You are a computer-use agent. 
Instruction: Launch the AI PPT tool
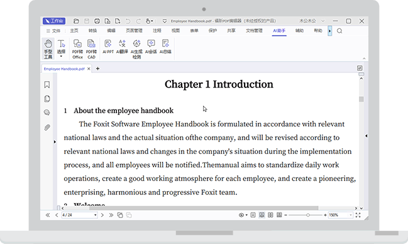click(108, 47)
